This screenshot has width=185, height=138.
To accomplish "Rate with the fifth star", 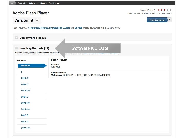I will (170, 10).
